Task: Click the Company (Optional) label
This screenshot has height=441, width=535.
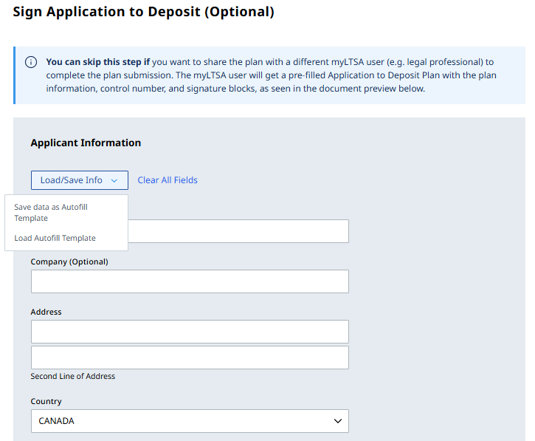Action: coord(69,261)
